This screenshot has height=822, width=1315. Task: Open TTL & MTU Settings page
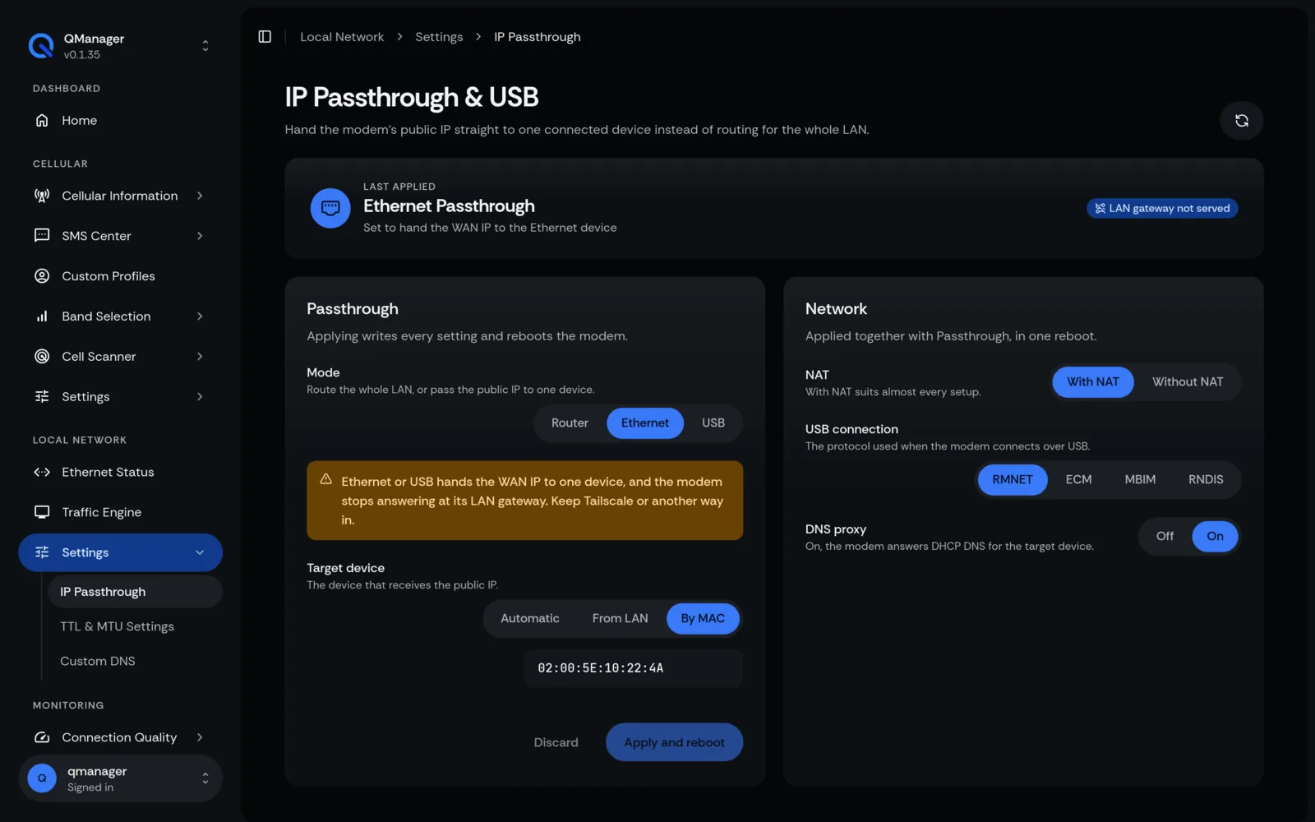point(117,626)
